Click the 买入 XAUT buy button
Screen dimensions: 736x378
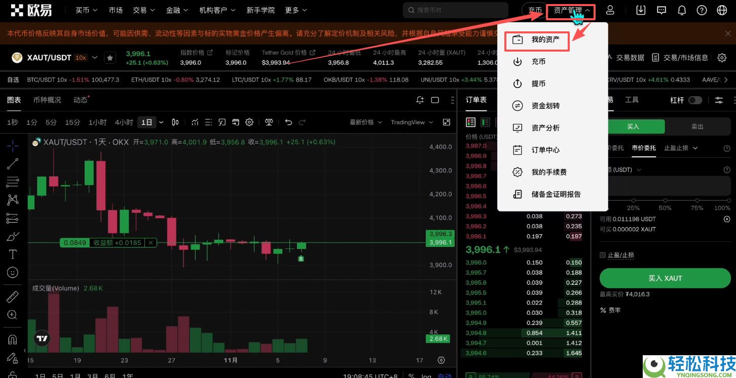coord(665,278)
